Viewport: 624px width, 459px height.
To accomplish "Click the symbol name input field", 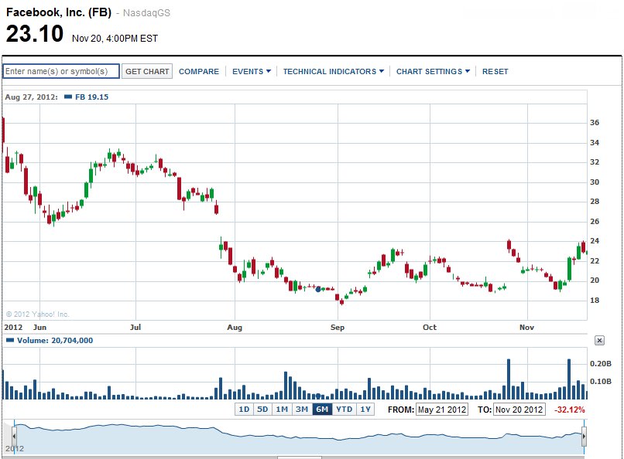I will click(x=61, y=71).
